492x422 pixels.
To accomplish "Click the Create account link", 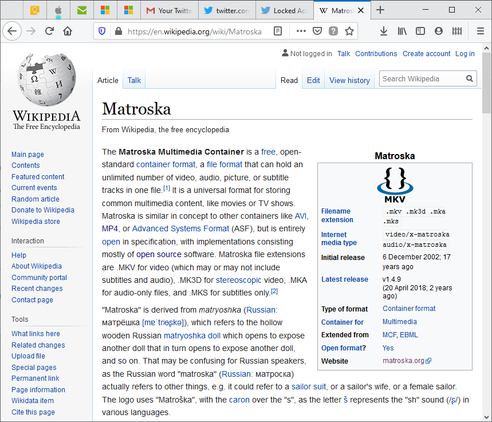I will tap(427, 54).
